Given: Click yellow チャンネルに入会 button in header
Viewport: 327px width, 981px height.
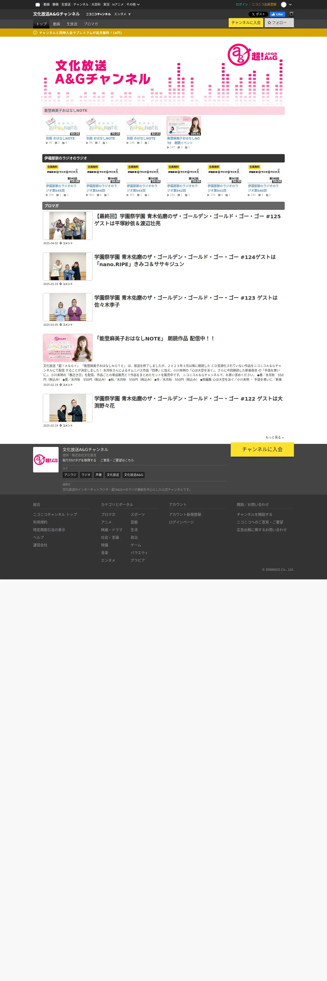Looking at the screenshot, I should pyautogui.click(x=246, y=22).
